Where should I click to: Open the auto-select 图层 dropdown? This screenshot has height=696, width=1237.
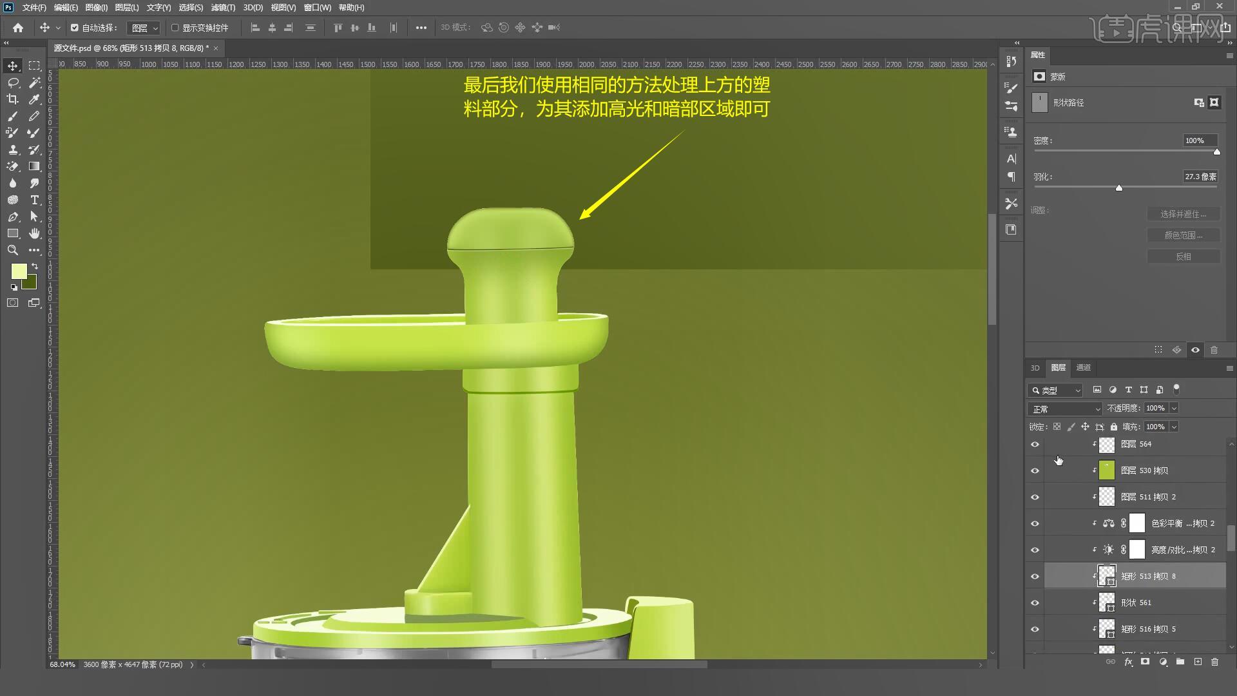pos(144,28)
